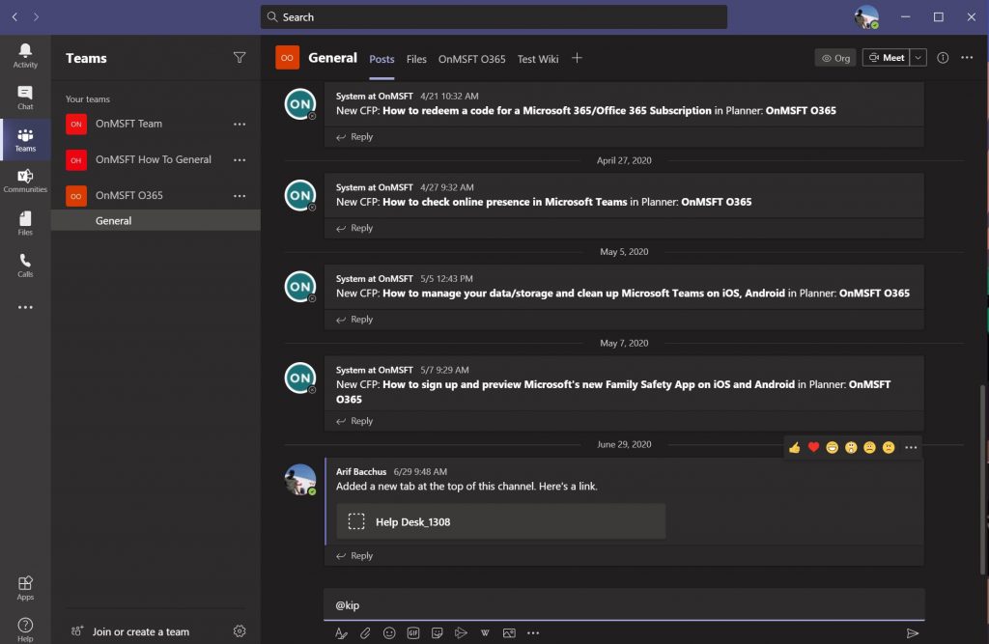Reply to the 4/21 redeem a code post
This screenshot has width=989, height=644.
(354, 136)
